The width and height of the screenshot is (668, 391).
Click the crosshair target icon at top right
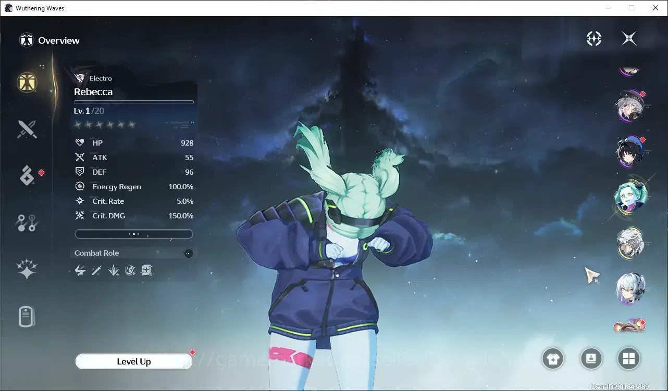click(x=594, y=38)
